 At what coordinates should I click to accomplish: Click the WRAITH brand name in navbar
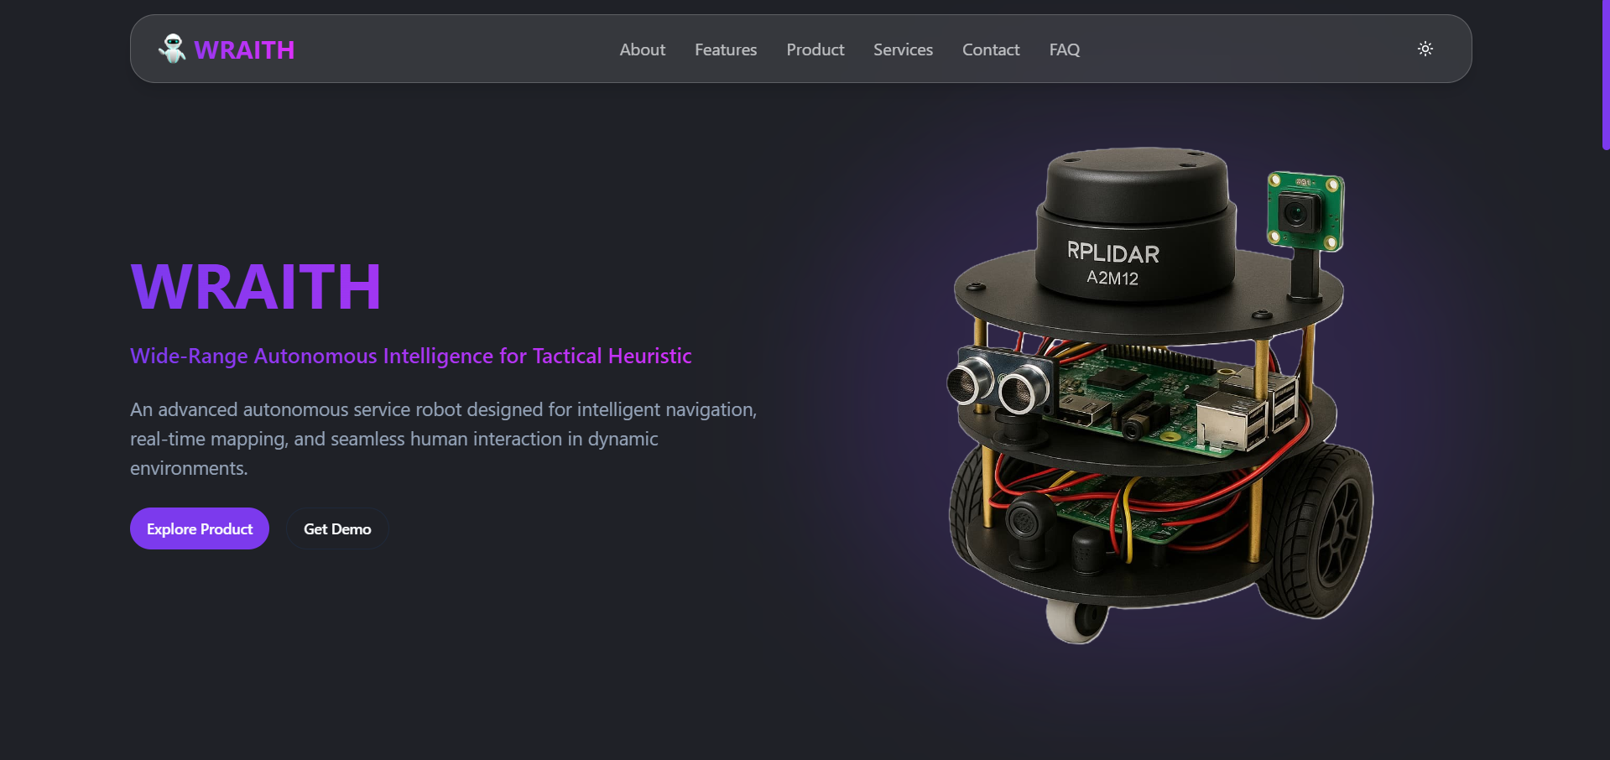(244, 49)
